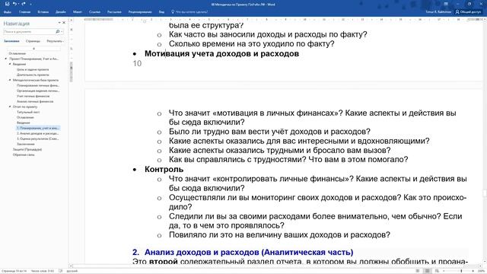Click the heading 'Мотивация учета доходов и расходов'

tap(221, 53)
